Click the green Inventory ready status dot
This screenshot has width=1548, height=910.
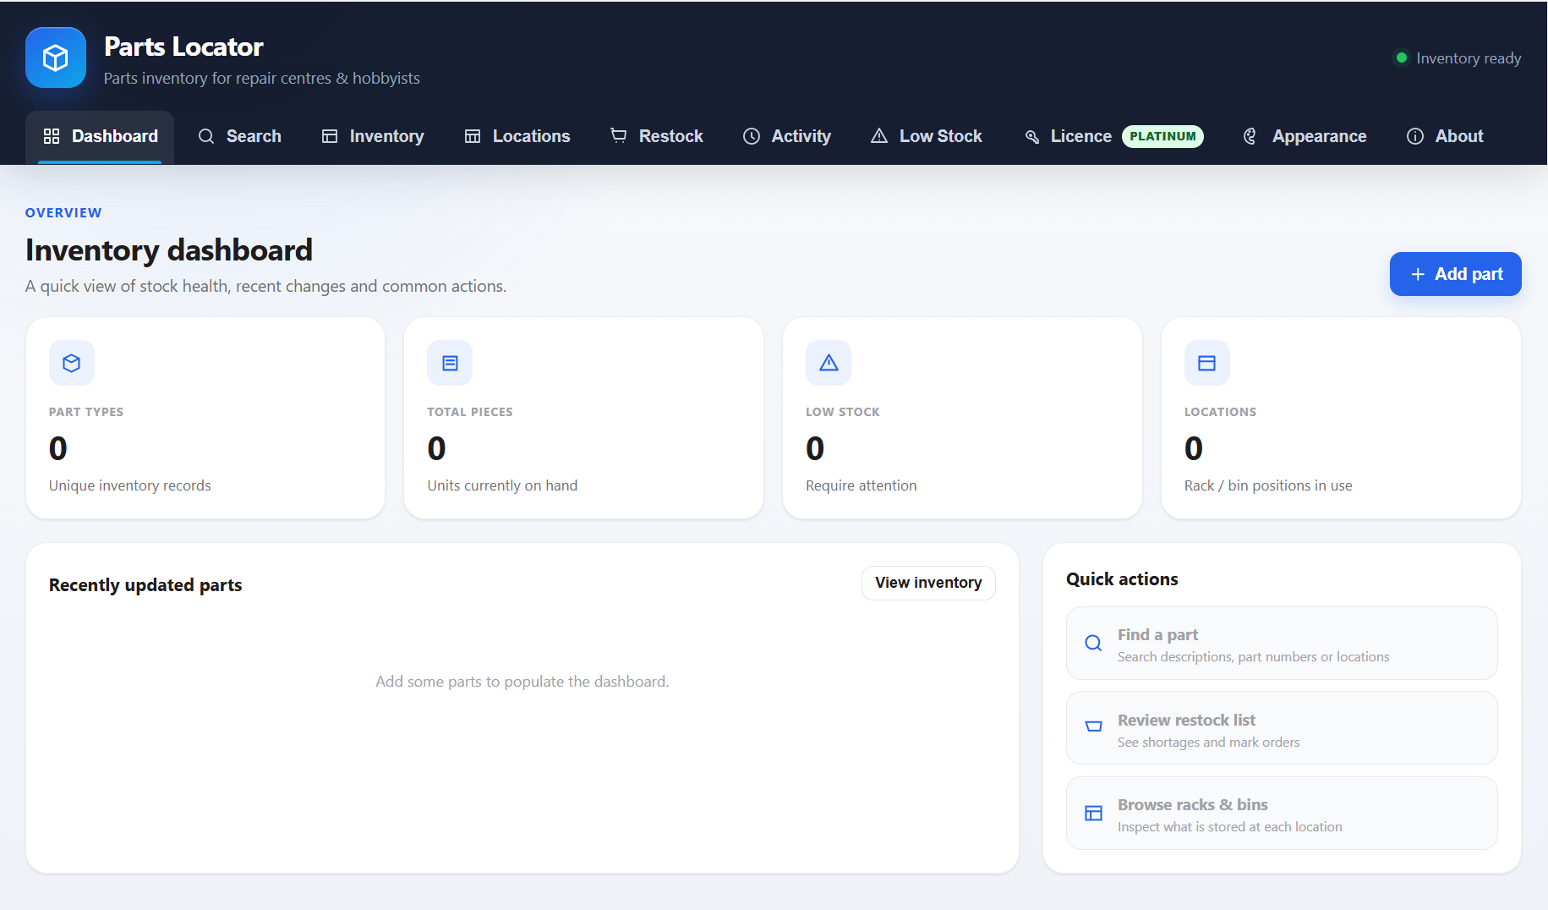[x=1402, y=58]
